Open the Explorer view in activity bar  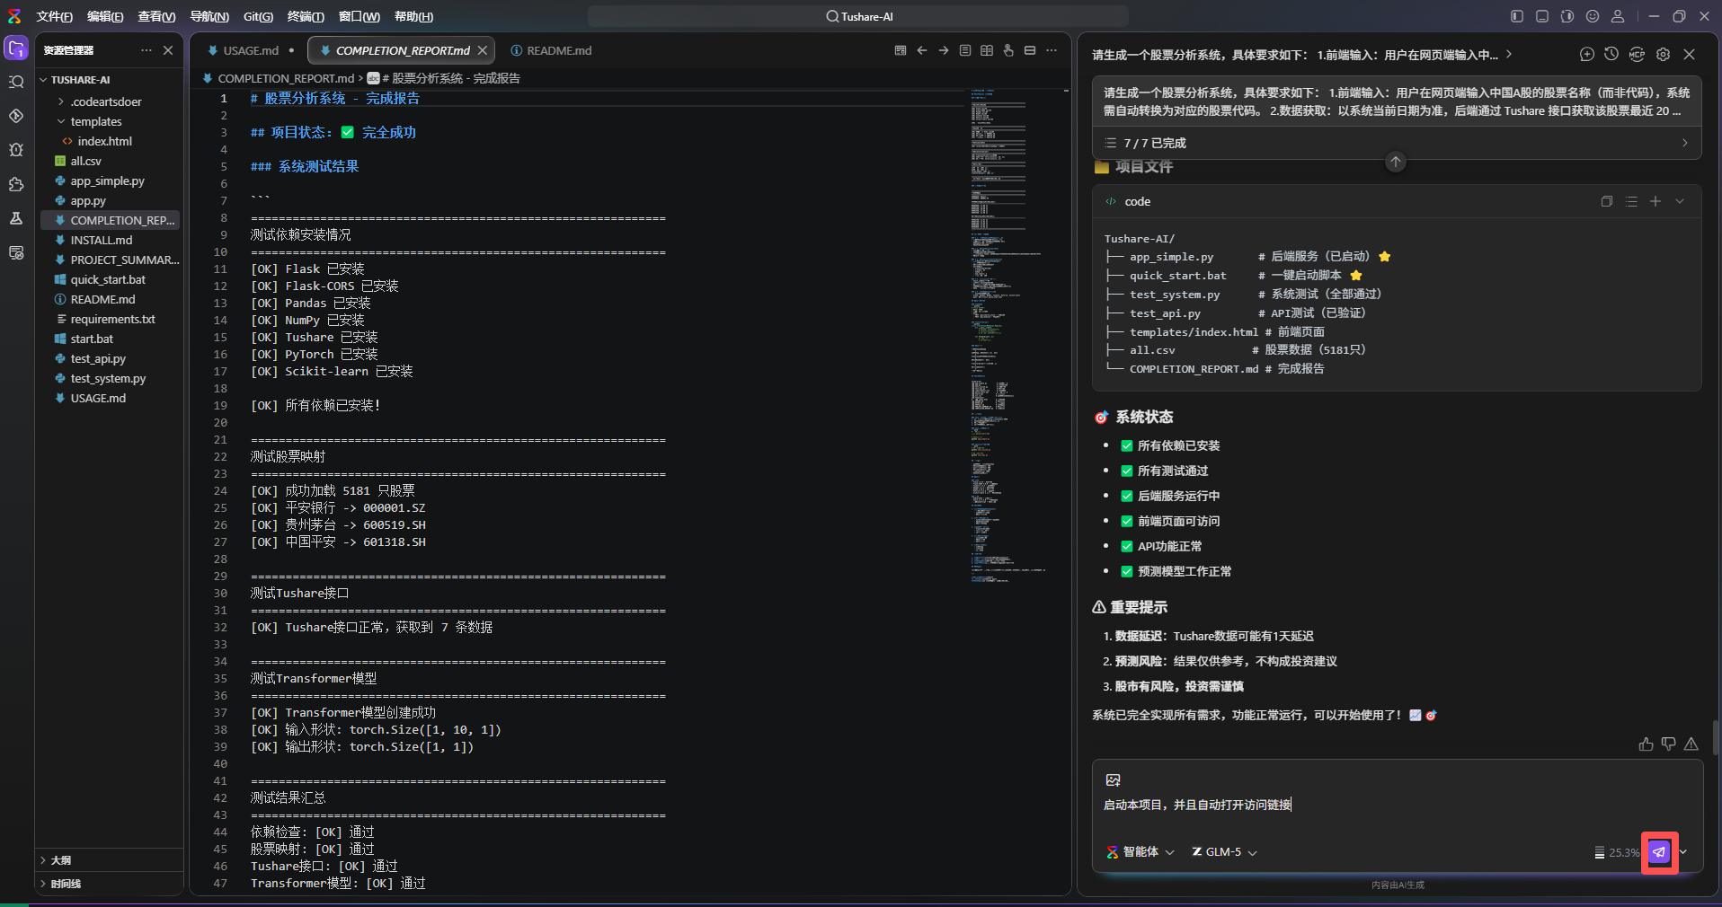tap(16, 48)
